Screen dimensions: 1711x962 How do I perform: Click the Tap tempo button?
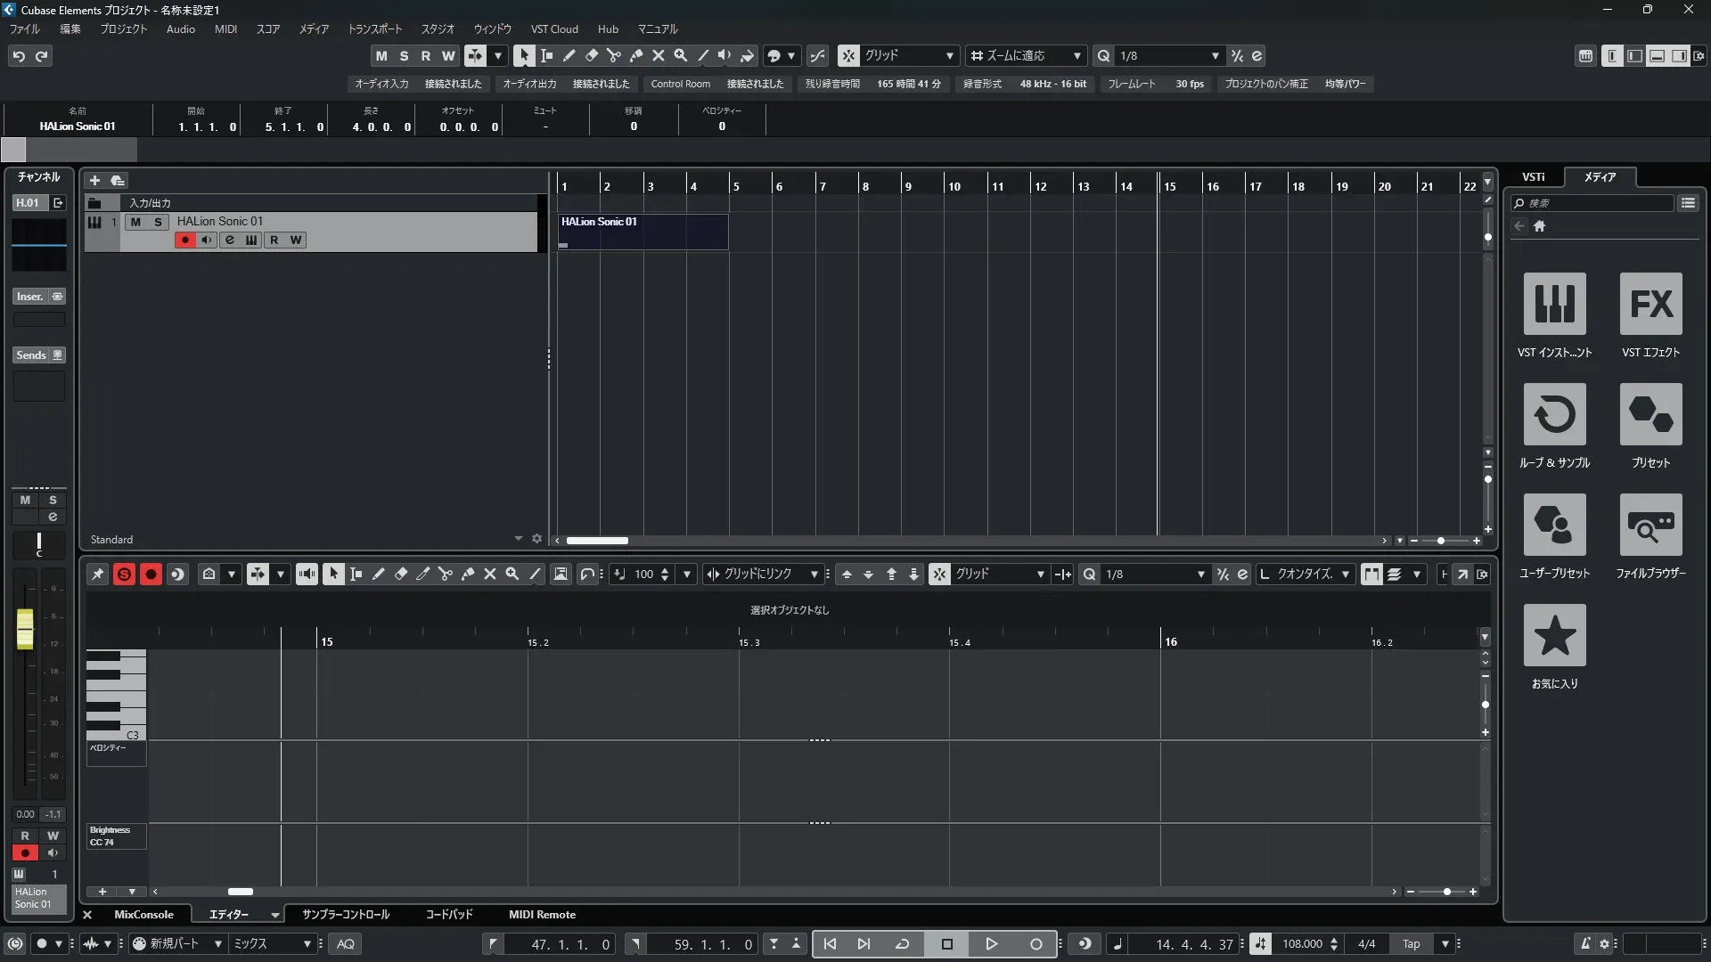(1411, 944)
